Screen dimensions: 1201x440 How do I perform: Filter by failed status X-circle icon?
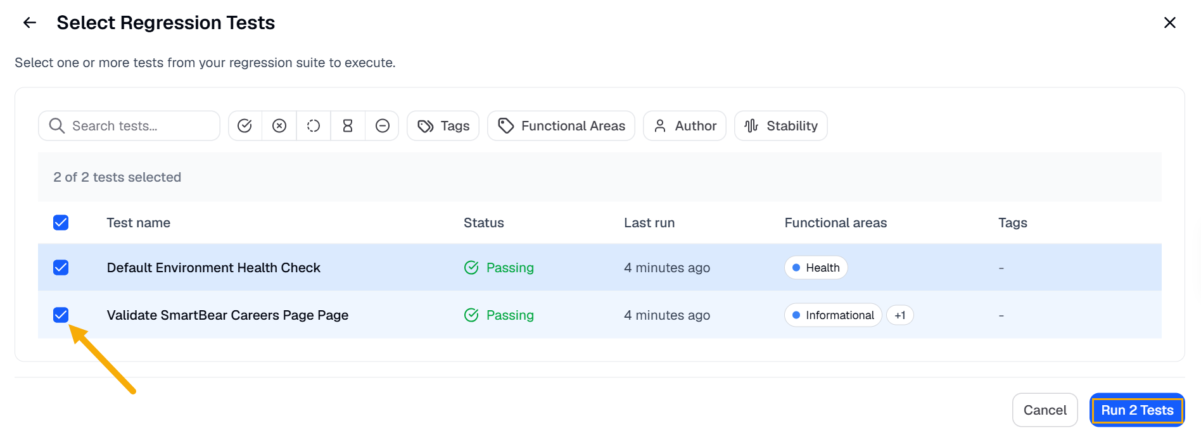279,126
